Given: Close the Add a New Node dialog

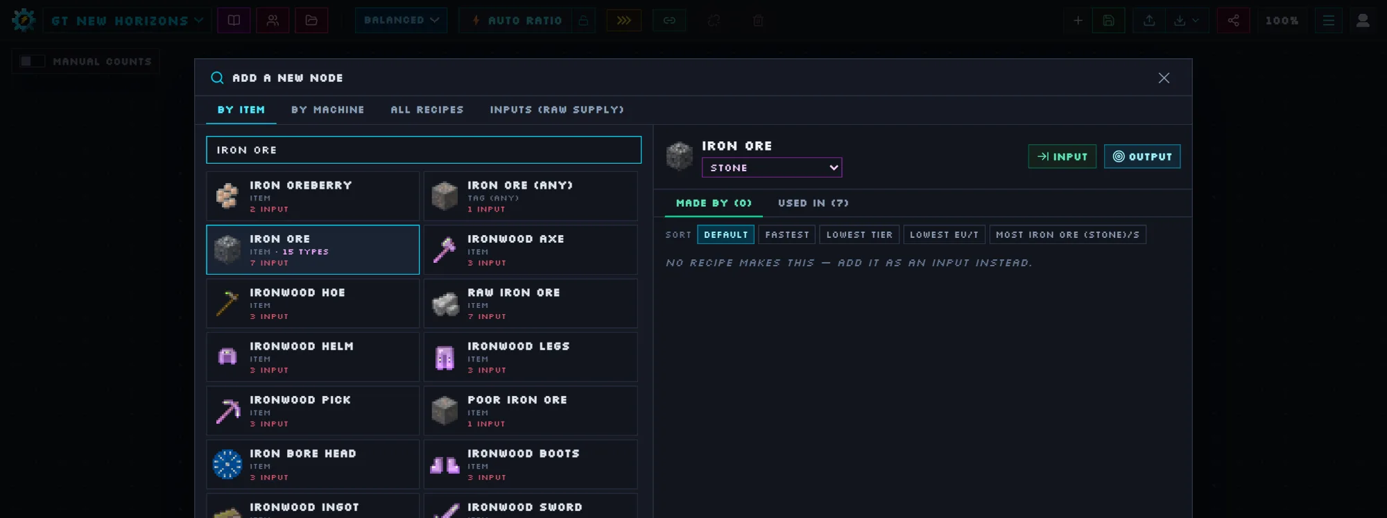Looking at the screenshot, I should [x=1164, y=78].
